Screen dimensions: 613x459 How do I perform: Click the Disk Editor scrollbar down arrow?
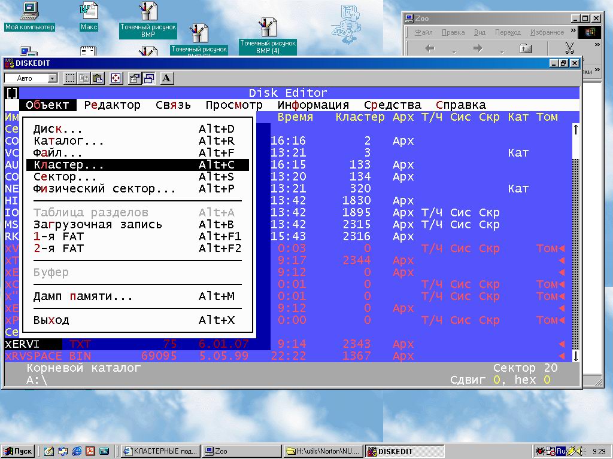point(575,356)
